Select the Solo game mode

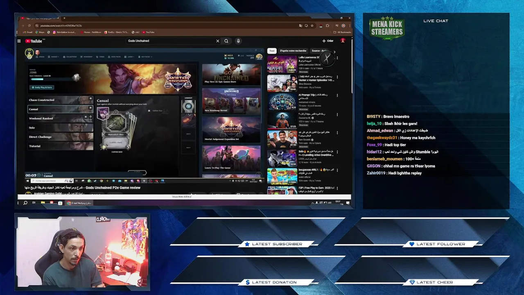(60, 128)
